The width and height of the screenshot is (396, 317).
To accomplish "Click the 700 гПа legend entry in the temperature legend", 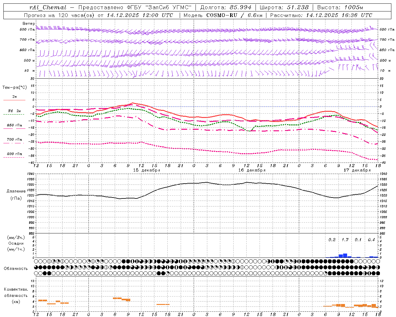I will point(15,139).
